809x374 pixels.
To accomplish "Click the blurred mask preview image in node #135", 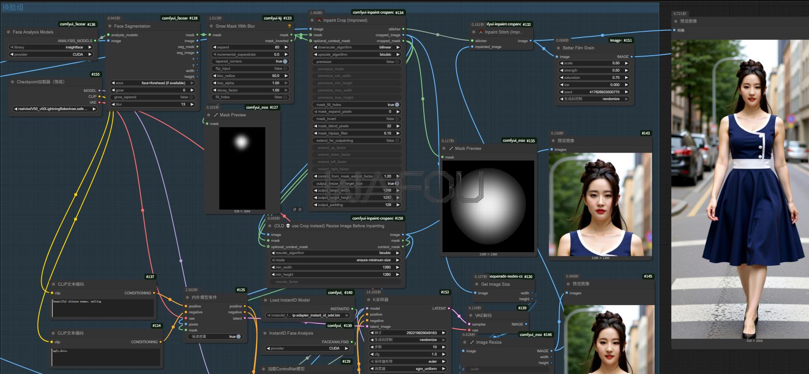I will [488, 206].
